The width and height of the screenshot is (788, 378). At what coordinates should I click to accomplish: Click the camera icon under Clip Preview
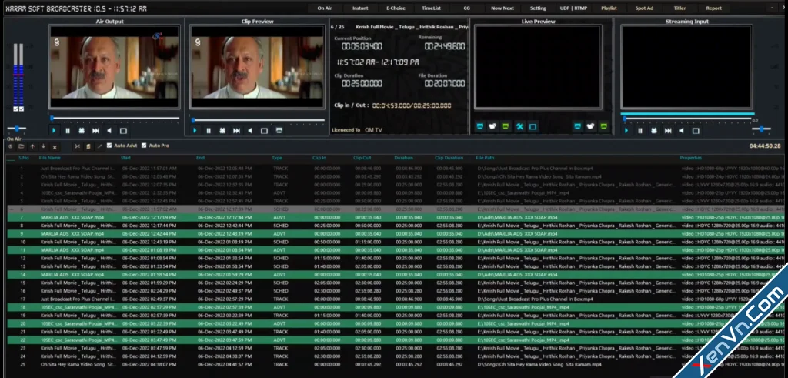click(x=222, y=131)
